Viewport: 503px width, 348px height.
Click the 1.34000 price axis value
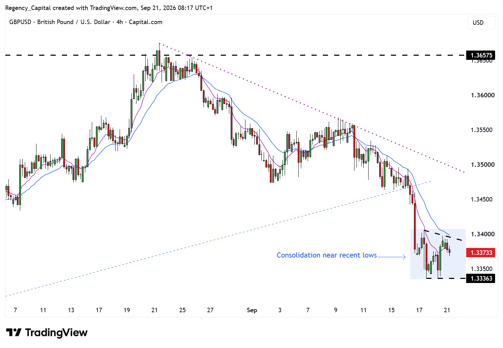483,234
